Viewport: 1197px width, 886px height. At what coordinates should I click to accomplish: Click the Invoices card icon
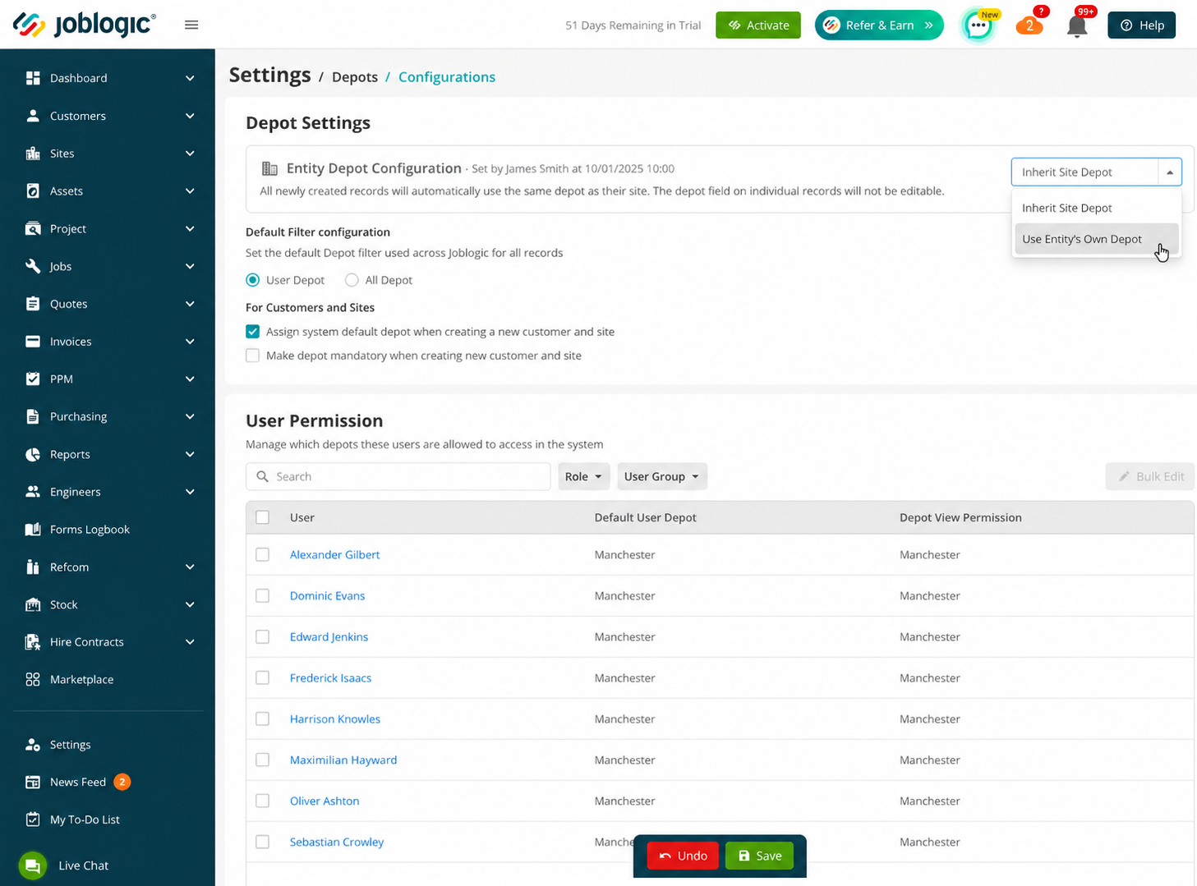[x=33, y=342]
